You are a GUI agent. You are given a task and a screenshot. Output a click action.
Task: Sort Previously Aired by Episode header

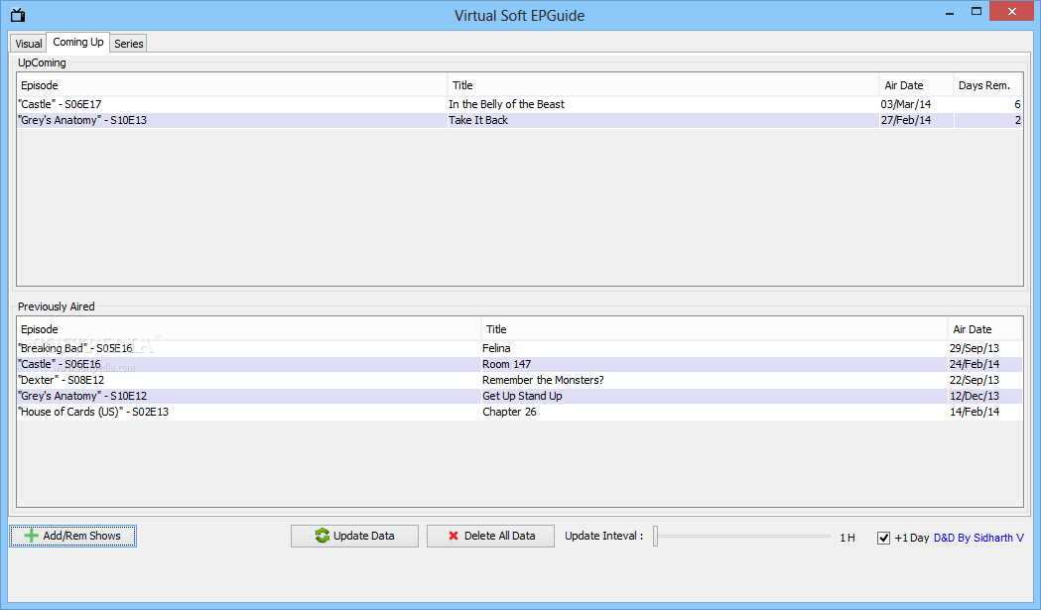249,329
